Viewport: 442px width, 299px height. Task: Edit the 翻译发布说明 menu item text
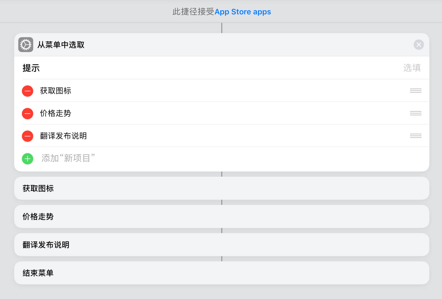tap(63, 136)
